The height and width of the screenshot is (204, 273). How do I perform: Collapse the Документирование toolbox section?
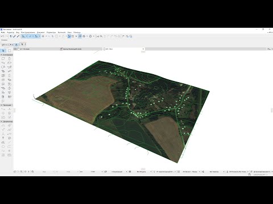(2, 121)
